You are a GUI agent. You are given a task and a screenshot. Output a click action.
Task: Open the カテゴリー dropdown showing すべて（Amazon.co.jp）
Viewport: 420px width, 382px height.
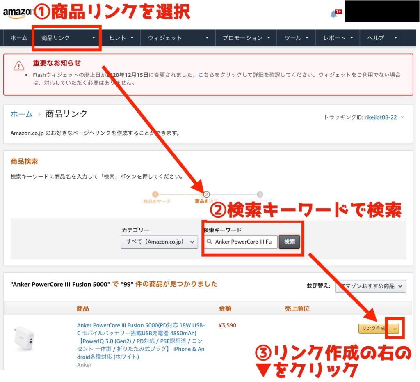point(159,242)
